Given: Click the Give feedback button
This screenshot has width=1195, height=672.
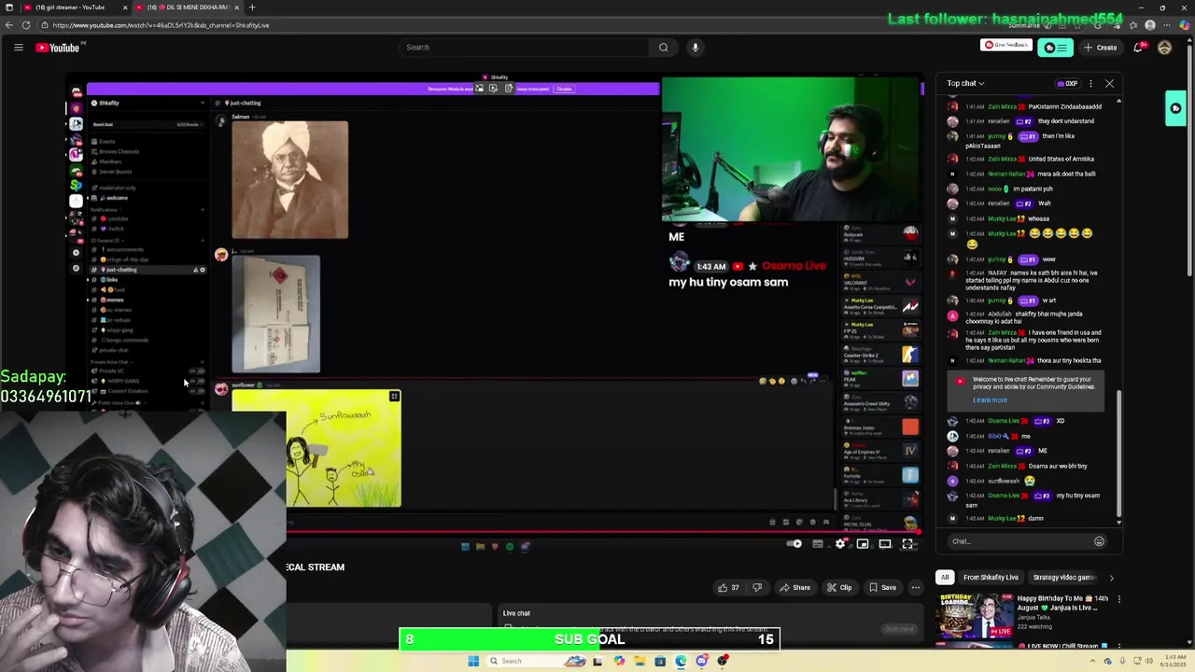Looking at the screenshot, I should pyautogui.click(x=1005, y=45).
